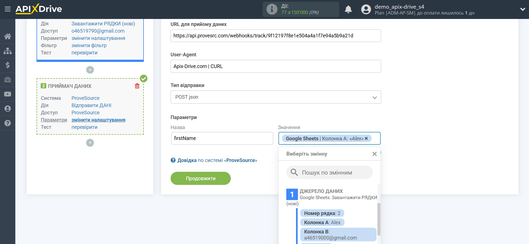Click the ProveSource help question icon
529x244 pixels.
coord(173,160)
